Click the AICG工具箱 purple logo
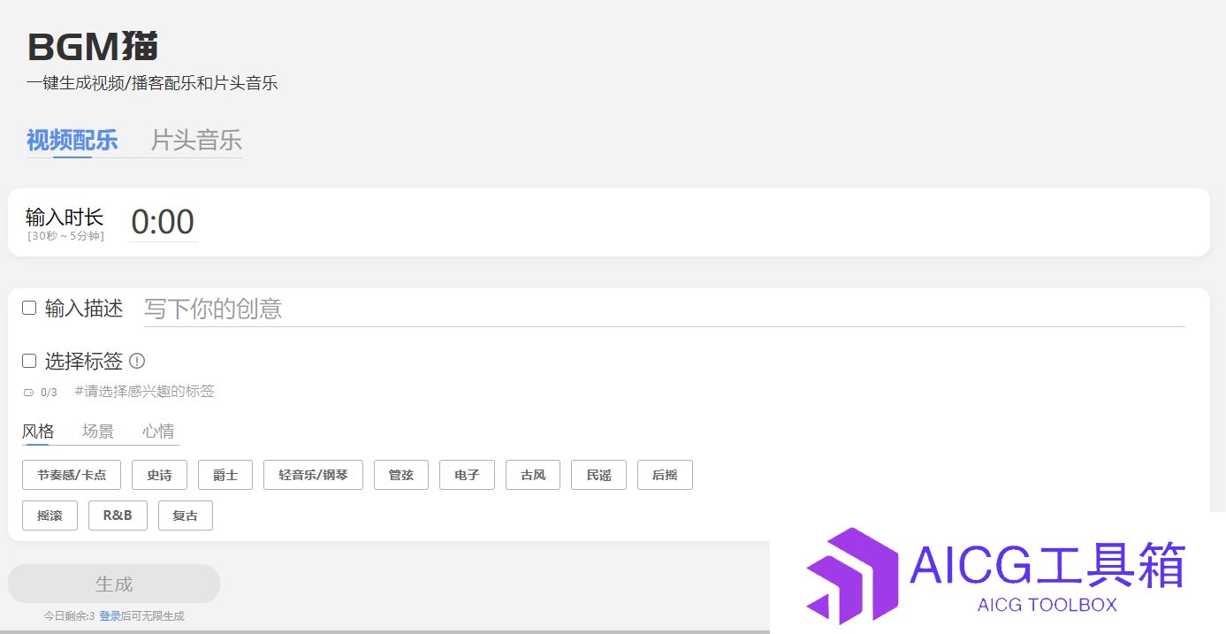Viewport: 1226px width, 634px height. (849, 575)
